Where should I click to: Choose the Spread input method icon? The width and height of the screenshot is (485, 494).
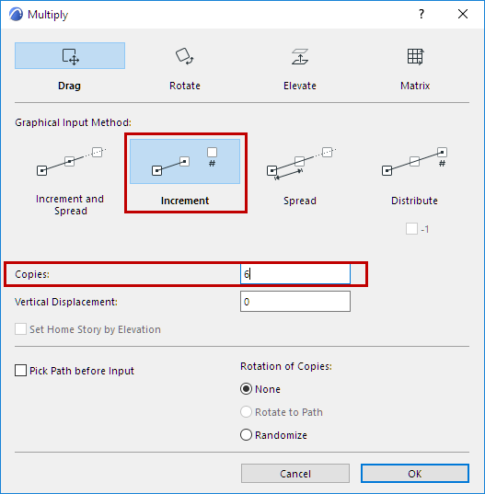click(x=300, y=163)
